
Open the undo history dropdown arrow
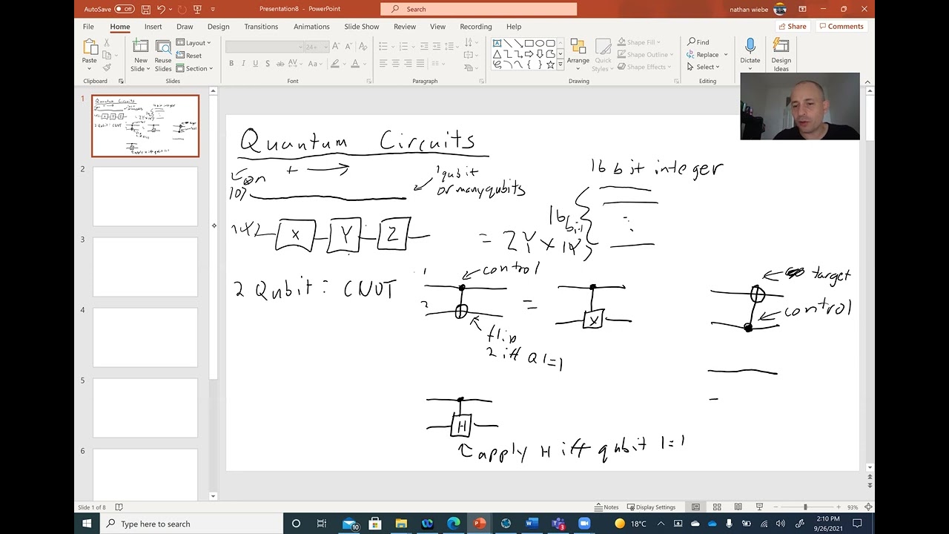pos(169,9)
